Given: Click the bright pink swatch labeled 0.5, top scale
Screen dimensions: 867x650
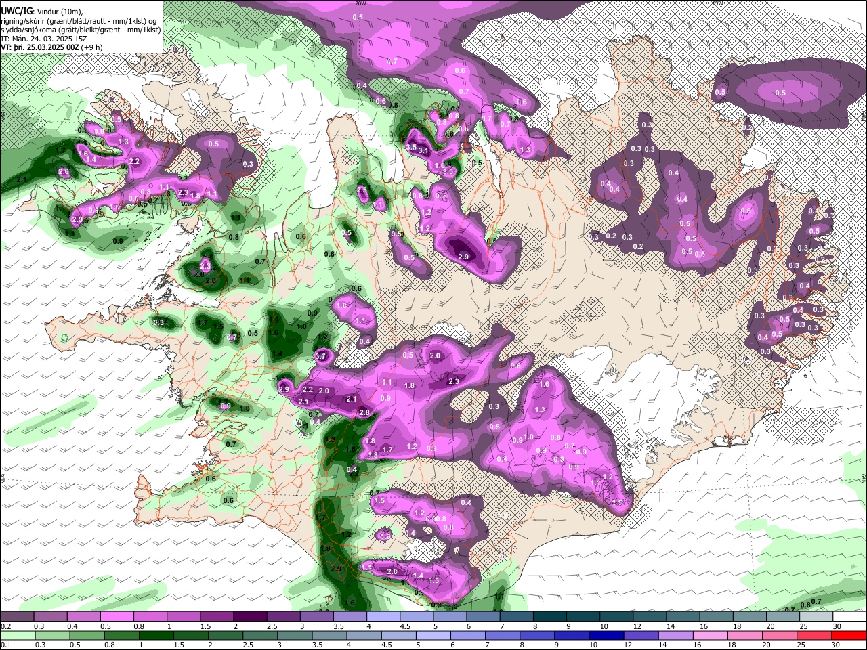Looking at the screenshot, I should pos(117,617).
